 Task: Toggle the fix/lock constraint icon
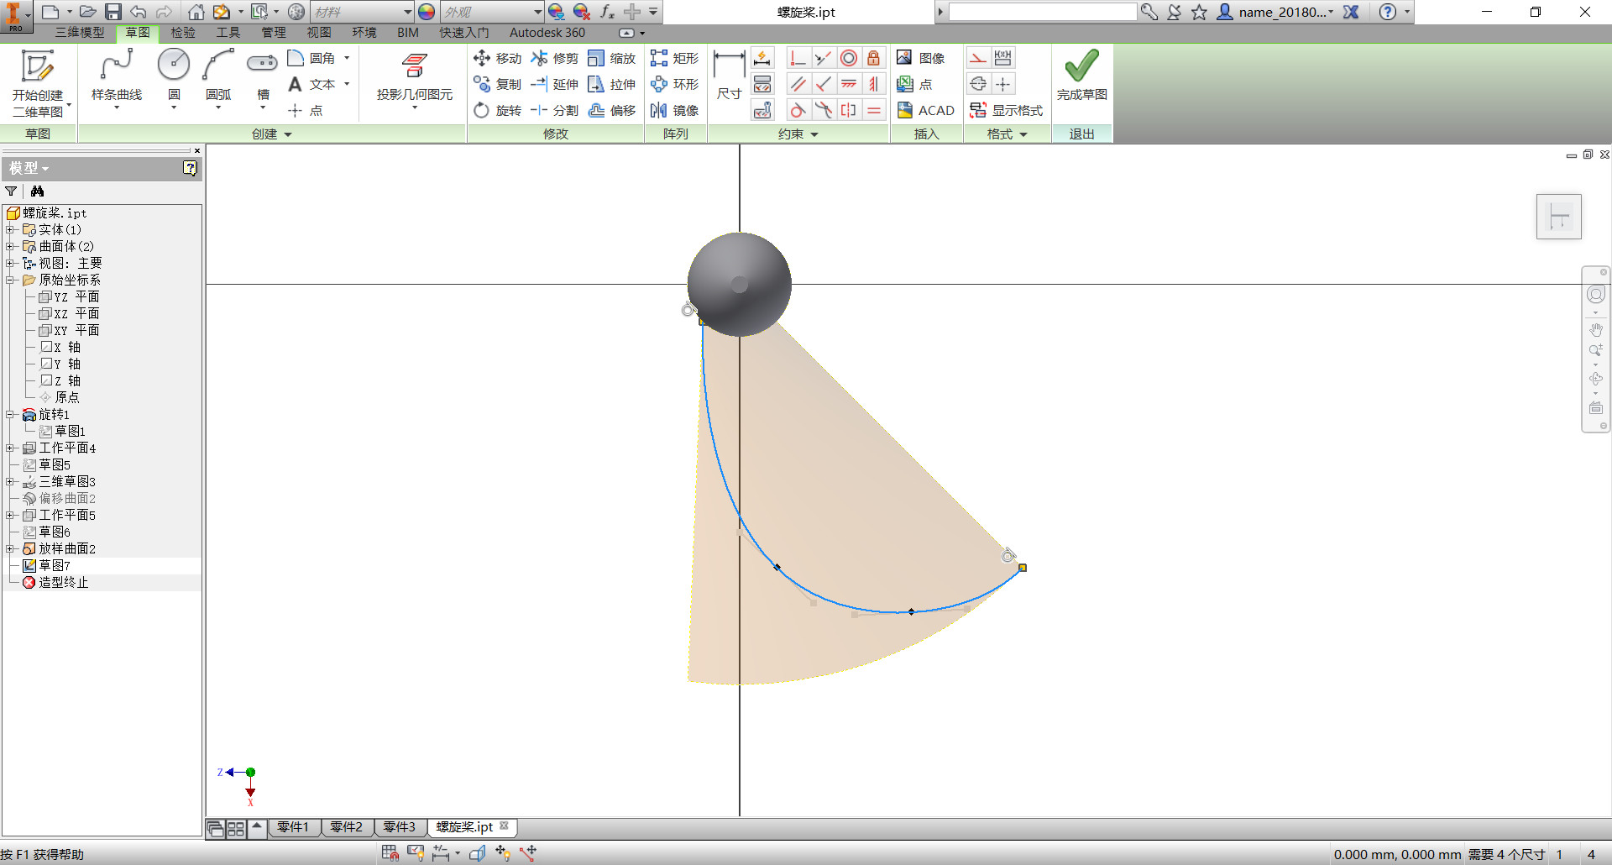pyautogui.click(x=874, y=58)
